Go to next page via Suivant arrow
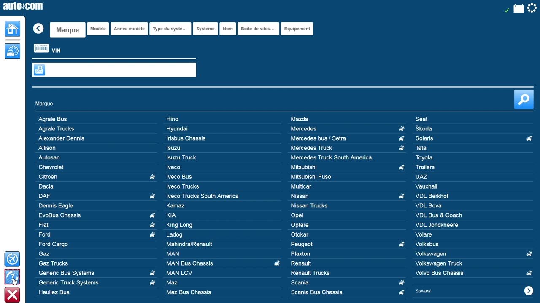The width and height of the screenshot is (540, 303). pos(529,291)
